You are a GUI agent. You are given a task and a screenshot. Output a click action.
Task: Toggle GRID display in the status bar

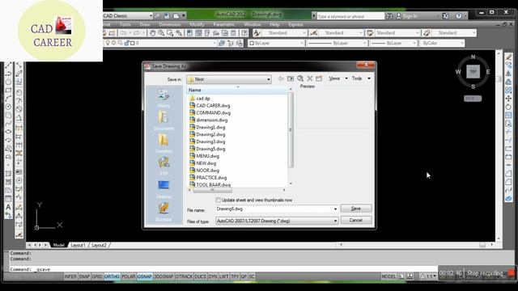[x=97, y=276]
